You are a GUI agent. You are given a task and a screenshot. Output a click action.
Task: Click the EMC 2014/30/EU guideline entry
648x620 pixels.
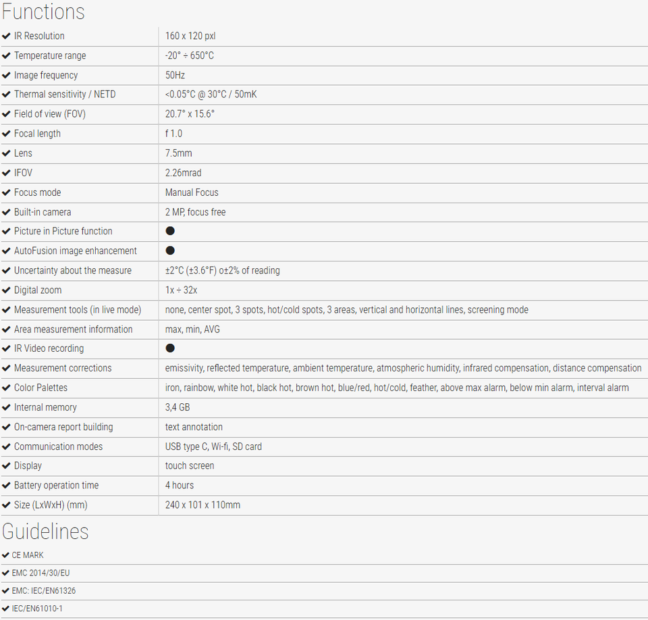pyautogui.click(x=40, y=573)
